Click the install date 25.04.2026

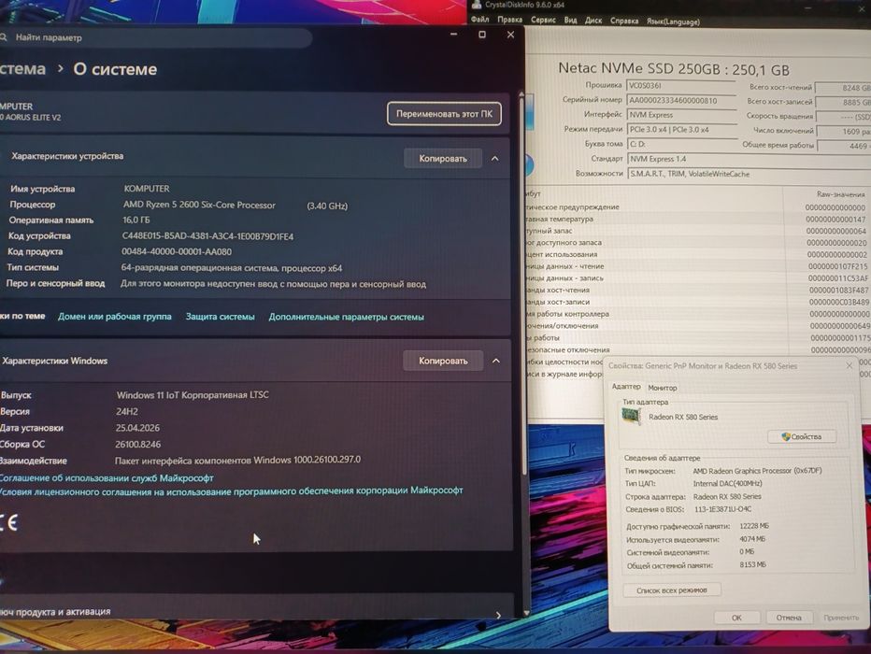tap(137, 428)
